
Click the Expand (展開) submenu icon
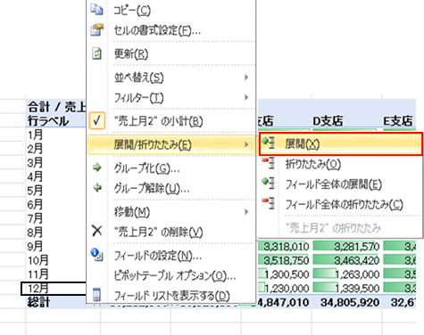click(x=268, y=143)
